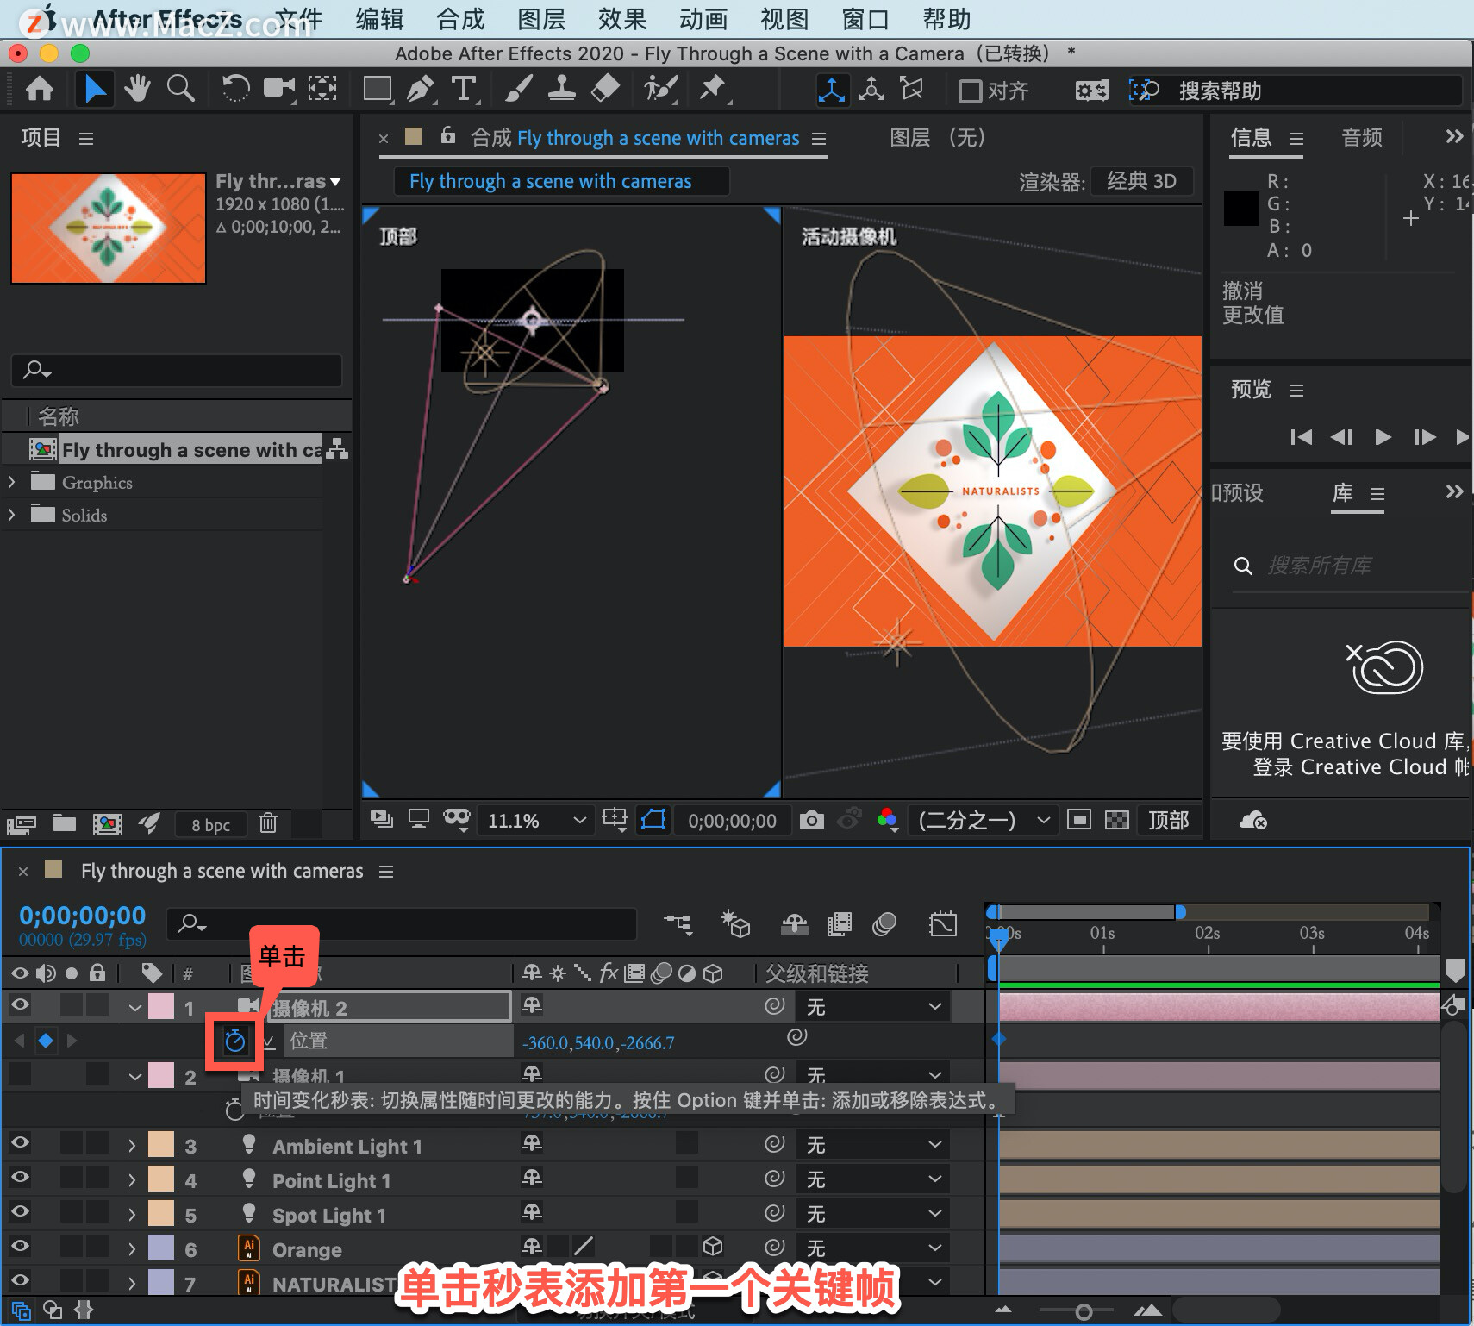Hide the Spot Light 1 layer
This screenshot has width=1474, height=1326.
pos(20,1212)
